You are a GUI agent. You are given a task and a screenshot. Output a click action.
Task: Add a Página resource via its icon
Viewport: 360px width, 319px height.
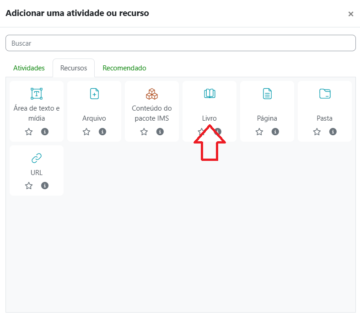point(267,94)
